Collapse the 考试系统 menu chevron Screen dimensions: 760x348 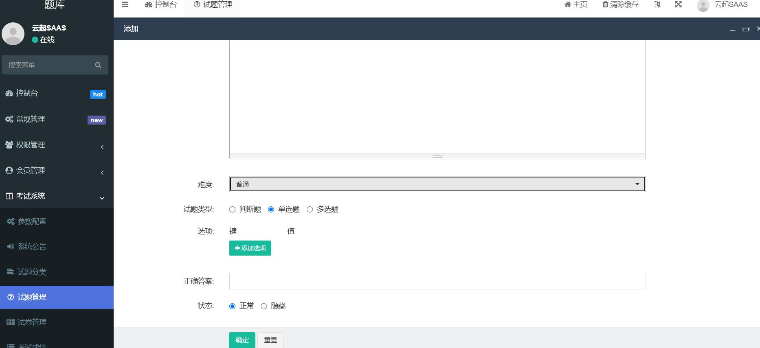(x=102, y=198)
